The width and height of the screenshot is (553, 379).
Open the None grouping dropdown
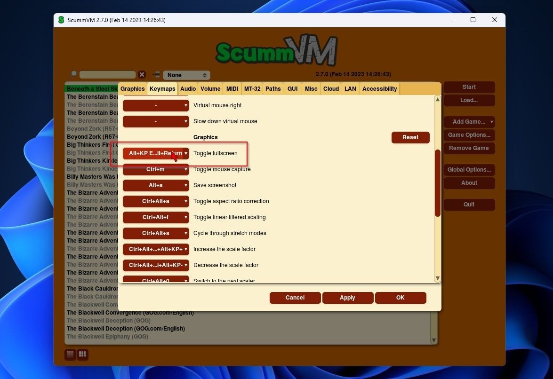pos(186,75)
